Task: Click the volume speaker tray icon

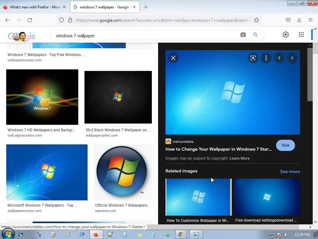Action: click(286, 235)
